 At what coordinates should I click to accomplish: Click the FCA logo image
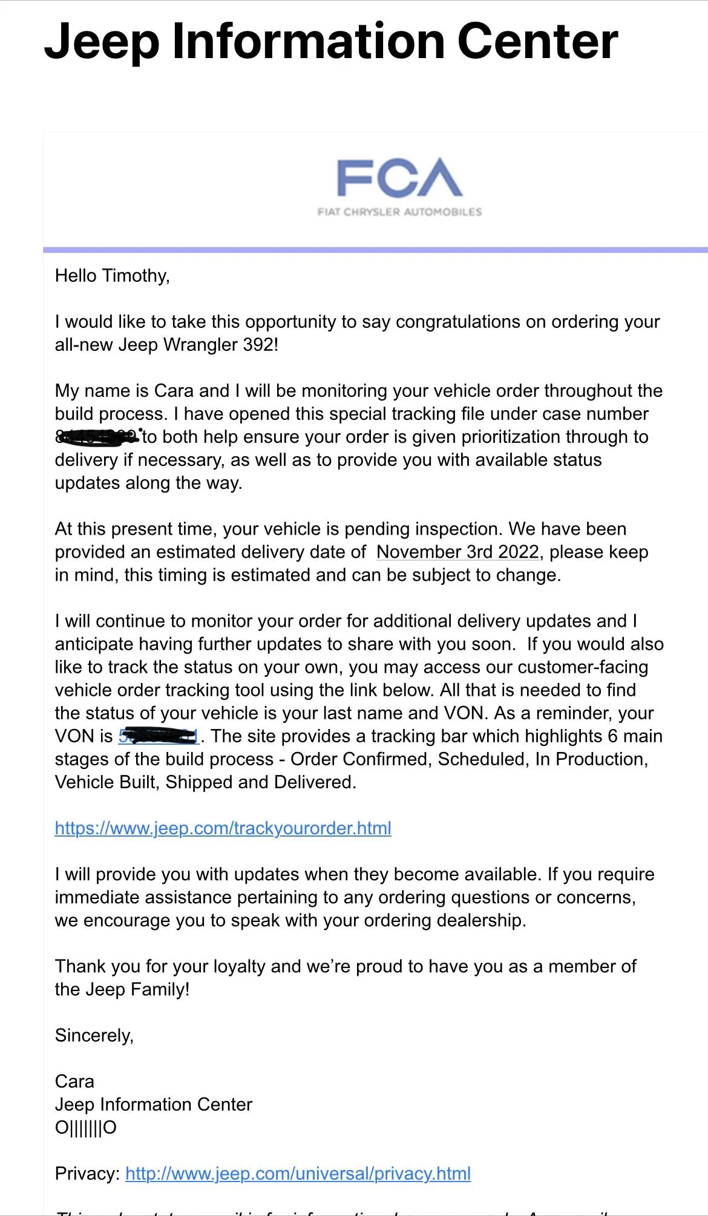pyautogui.click(x=400, y=186)
